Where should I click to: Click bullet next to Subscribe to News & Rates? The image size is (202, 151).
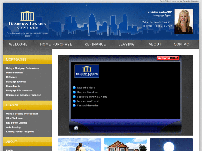pos(74,97)
